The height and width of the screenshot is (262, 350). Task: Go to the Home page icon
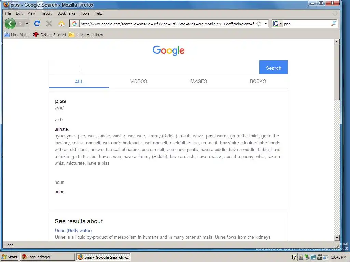(62, 24)
